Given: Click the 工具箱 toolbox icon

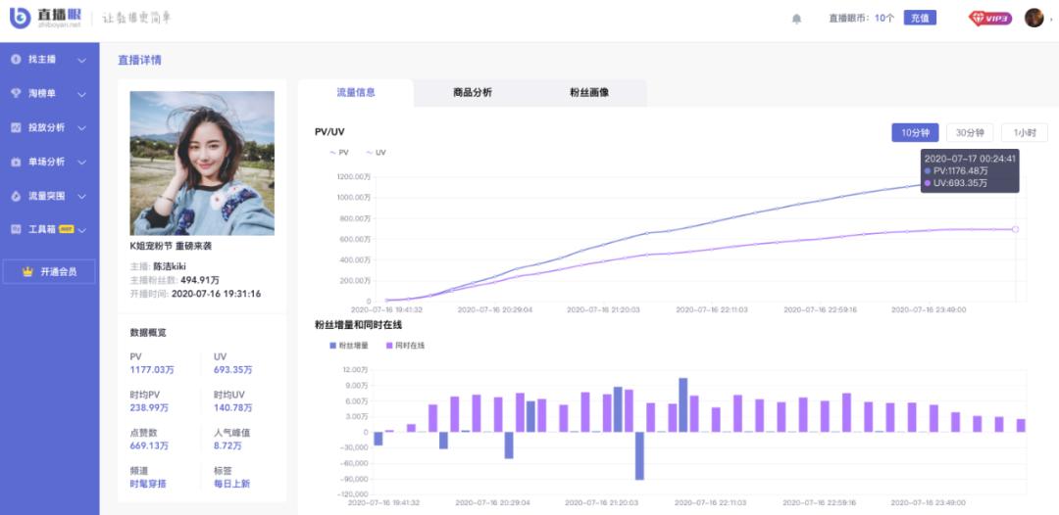Looking at the screenshot, I should [x=16, y=230].
